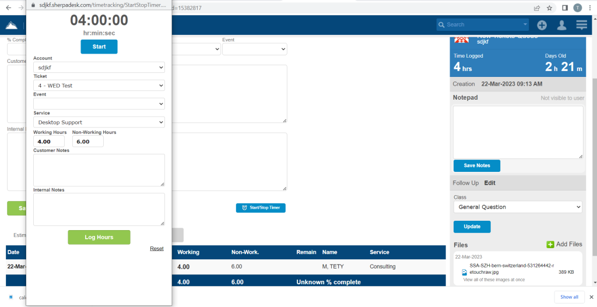597x307 pixels.
Task: Click the Non-Work. column header
Action: pyautogui.click(x=245, y=252)
